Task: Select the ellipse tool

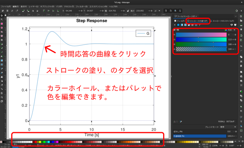Action: click(x=2, y=28)
